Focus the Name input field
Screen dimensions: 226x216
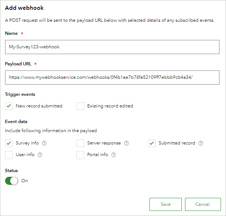[112, 47]
